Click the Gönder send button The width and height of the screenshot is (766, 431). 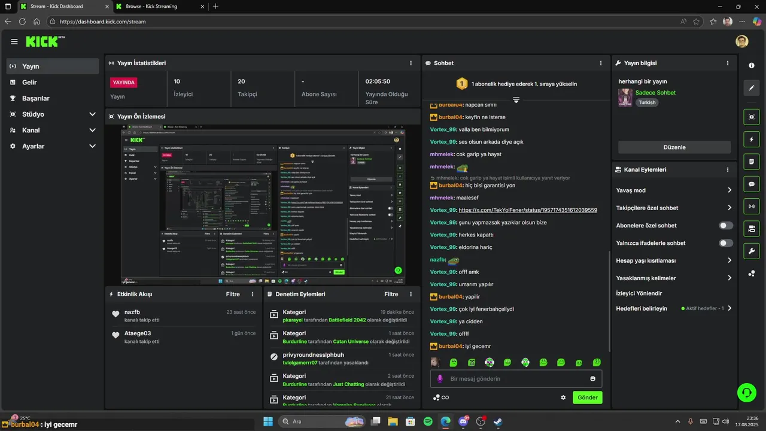pyautogui.click(x=588, y=397)
